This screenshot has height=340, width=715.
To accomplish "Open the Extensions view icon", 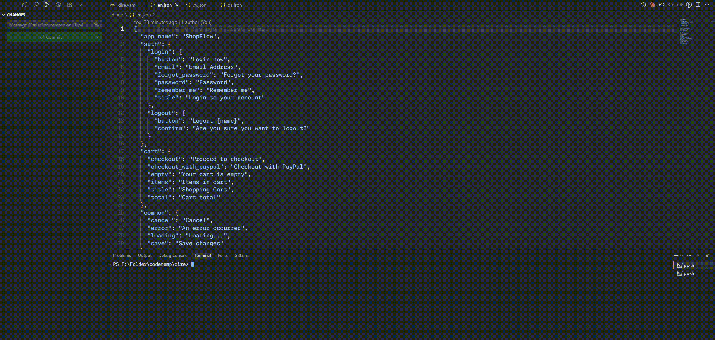I will (x=70, y=5).
